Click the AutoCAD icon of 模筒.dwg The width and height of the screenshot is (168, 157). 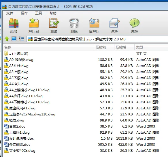tap(6, 120)
